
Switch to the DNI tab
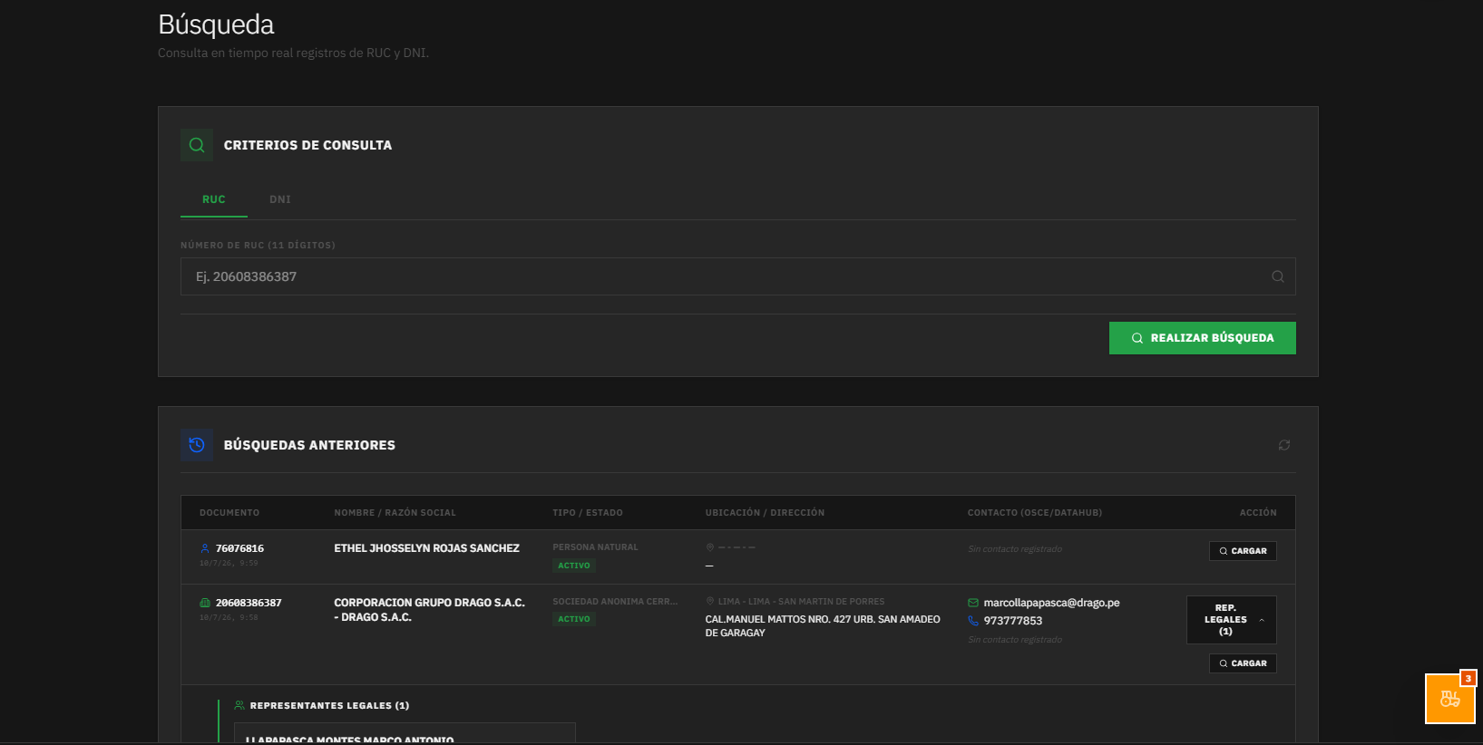point(280,199)
